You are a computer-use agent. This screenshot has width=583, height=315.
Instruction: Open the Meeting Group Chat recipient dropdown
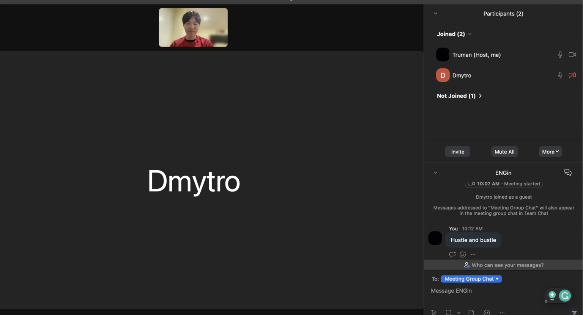point(471,279)
